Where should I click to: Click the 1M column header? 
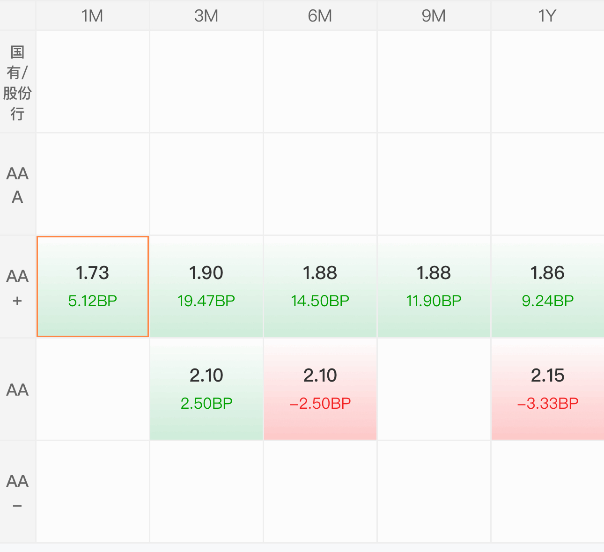pyautogui.click(x=93, y=16)
